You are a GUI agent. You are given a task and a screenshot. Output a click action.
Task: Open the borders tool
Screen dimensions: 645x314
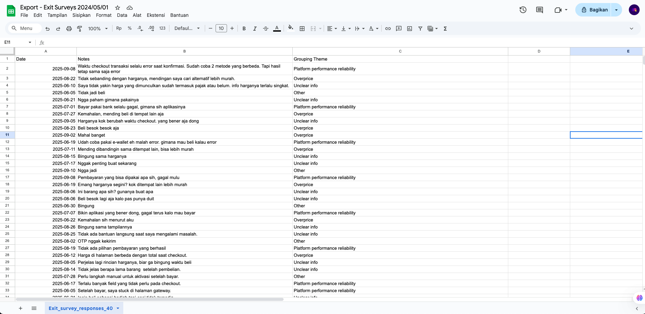point(302,29)
